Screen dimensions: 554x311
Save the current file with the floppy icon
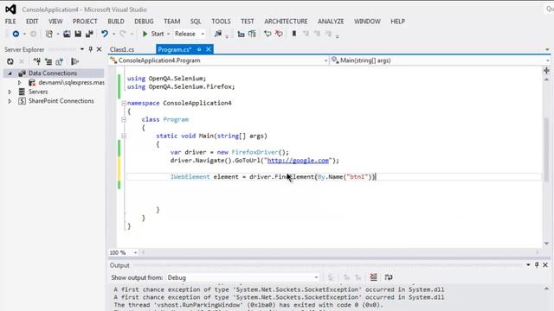[x=78, y=34]
